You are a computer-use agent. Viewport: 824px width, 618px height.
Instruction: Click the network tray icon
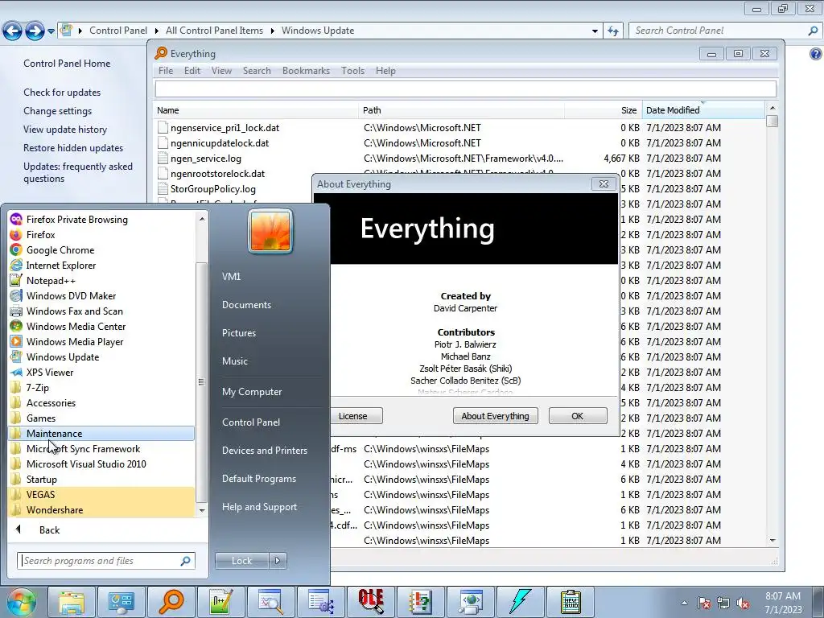[723, 603]
